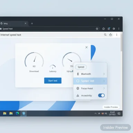This screenshot has height=133, width=133.
Task: Click the like thumbs-up icon
Action: [110, 35]
